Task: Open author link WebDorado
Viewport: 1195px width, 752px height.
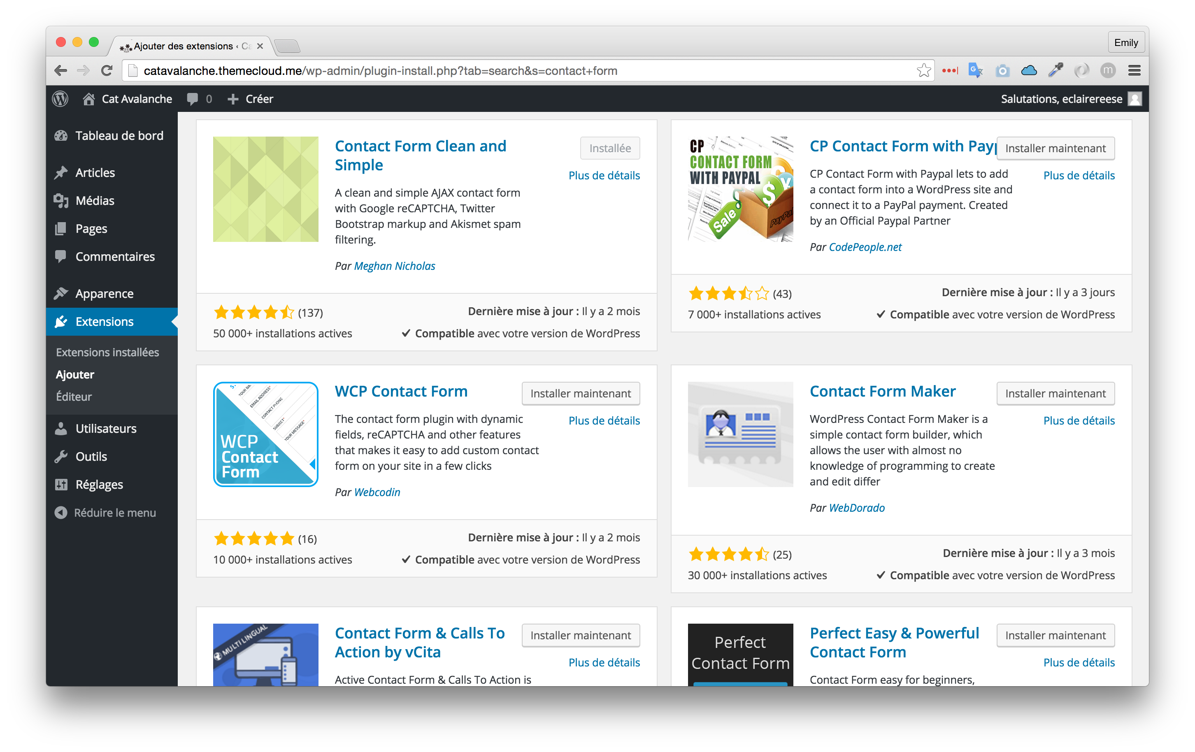Action: click(857, 508)
